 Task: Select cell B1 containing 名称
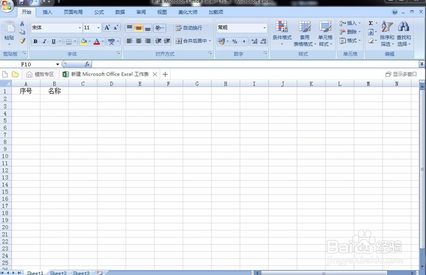pos(55,91)
